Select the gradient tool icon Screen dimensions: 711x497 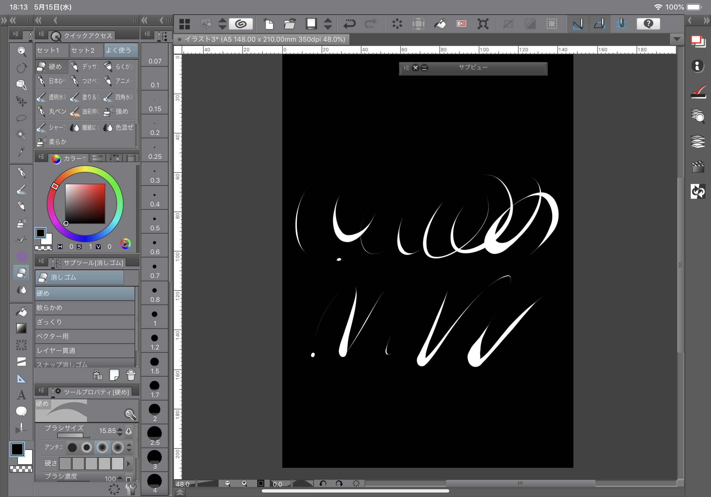point(21,328)
